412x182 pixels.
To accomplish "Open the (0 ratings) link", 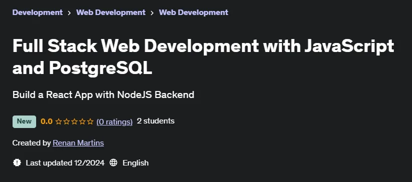I will tap(114, 122).
